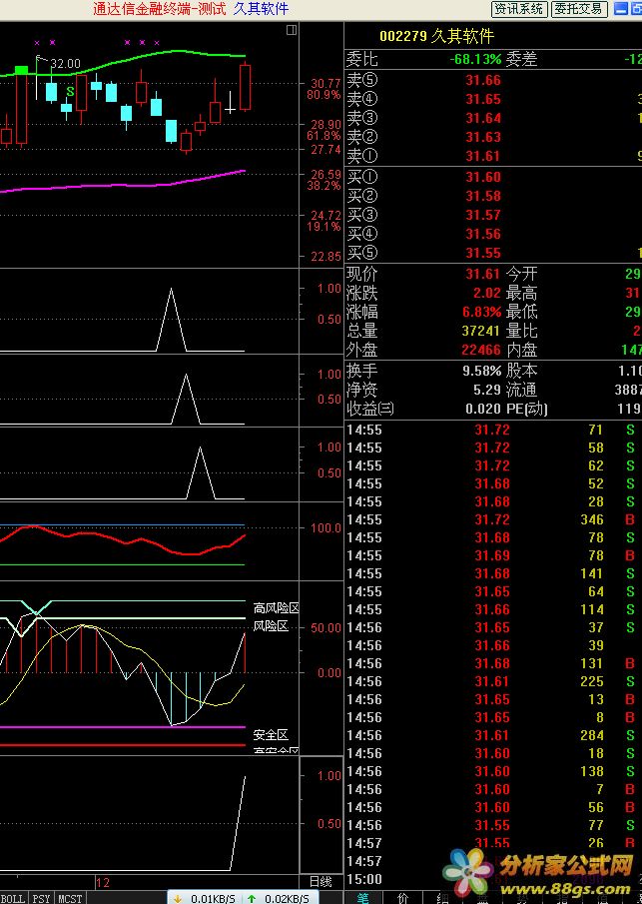
Task: Click the upload speed arrow icon
Action: pyautogui.click(x=252, y=898)
